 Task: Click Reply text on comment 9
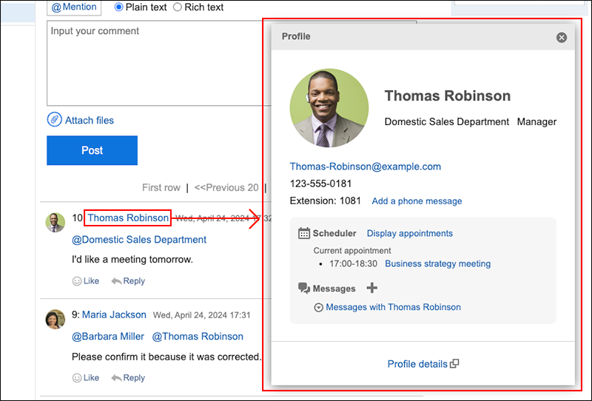(134, 378)
